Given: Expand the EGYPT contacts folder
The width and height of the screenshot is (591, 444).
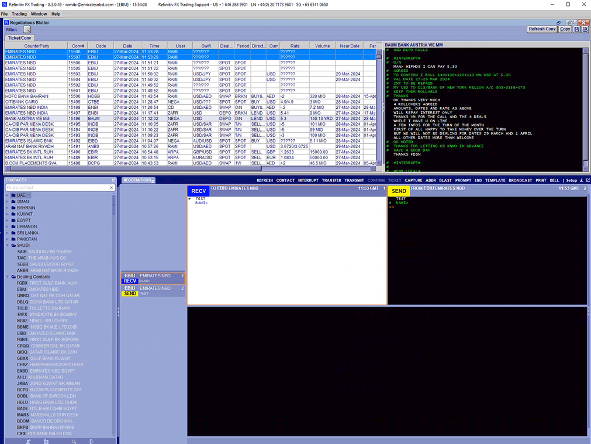Looking at the screenshot, I should (x=7, y=221).
